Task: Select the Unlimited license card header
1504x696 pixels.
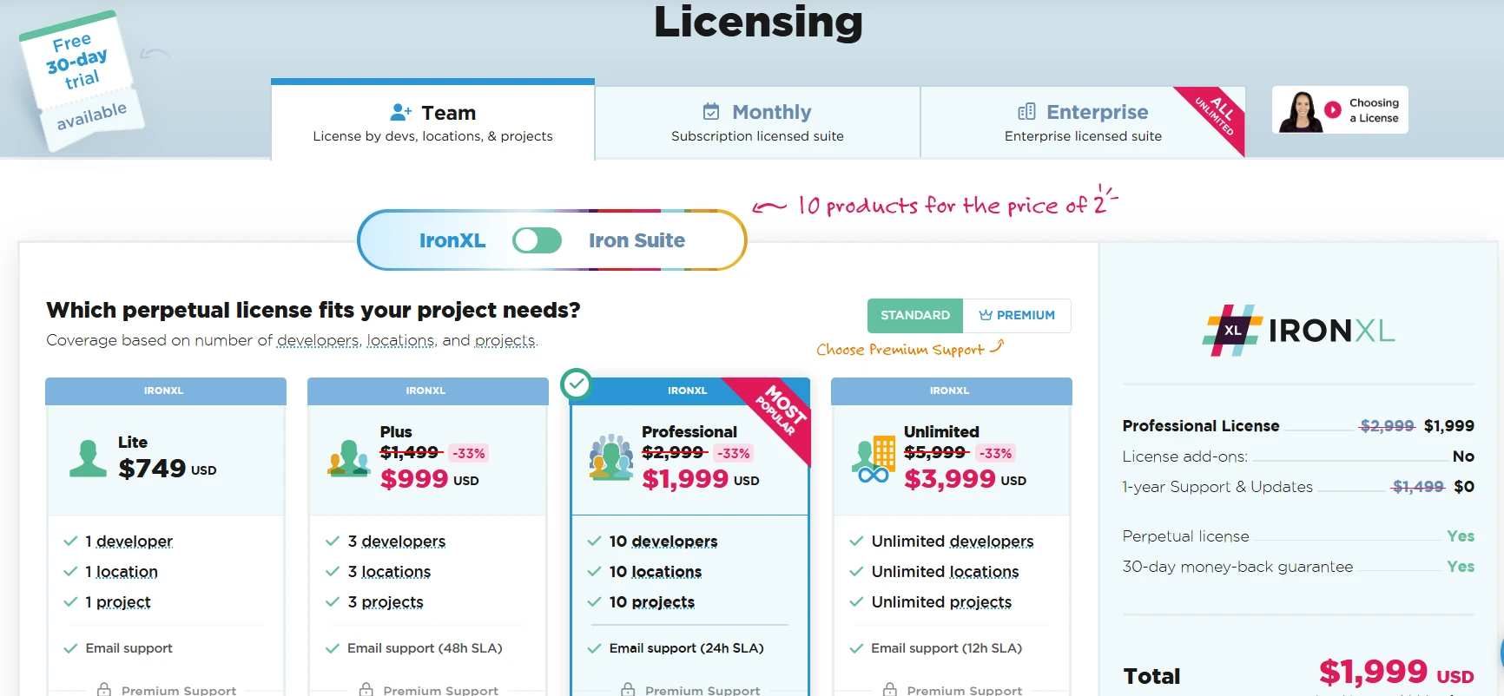Action: (950, 391)
